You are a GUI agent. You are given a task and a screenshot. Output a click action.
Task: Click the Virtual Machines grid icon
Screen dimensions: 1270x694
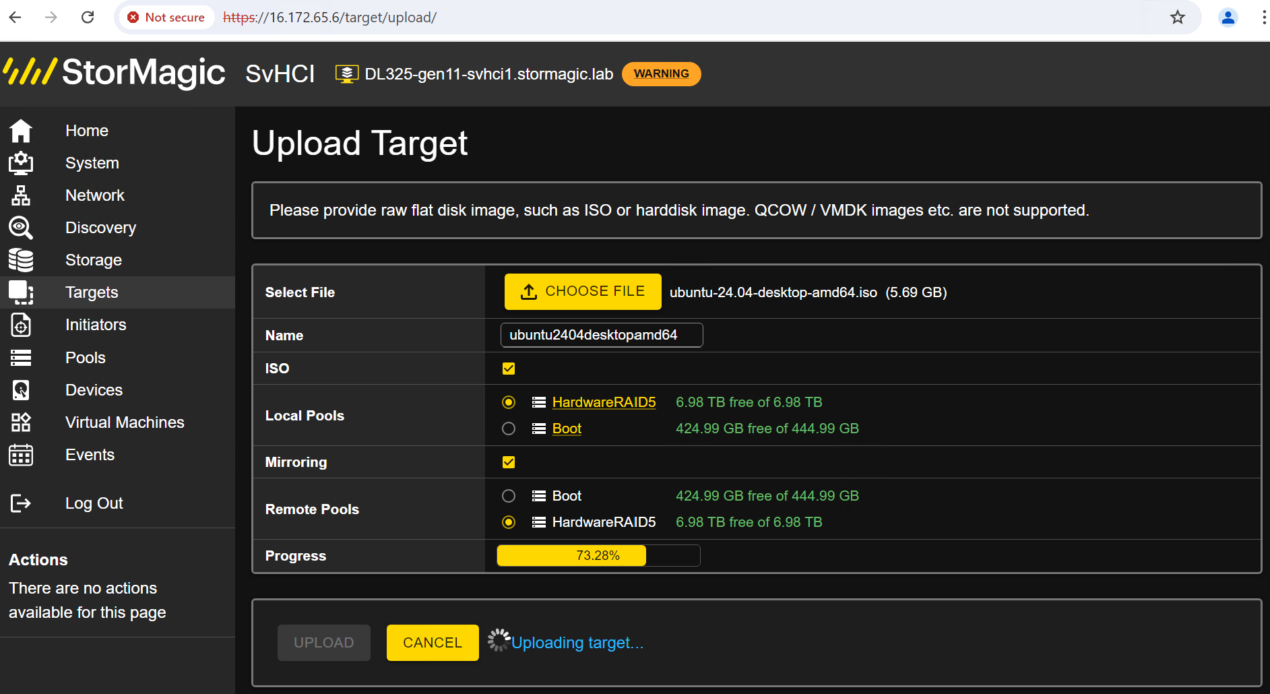pos(21,422)
